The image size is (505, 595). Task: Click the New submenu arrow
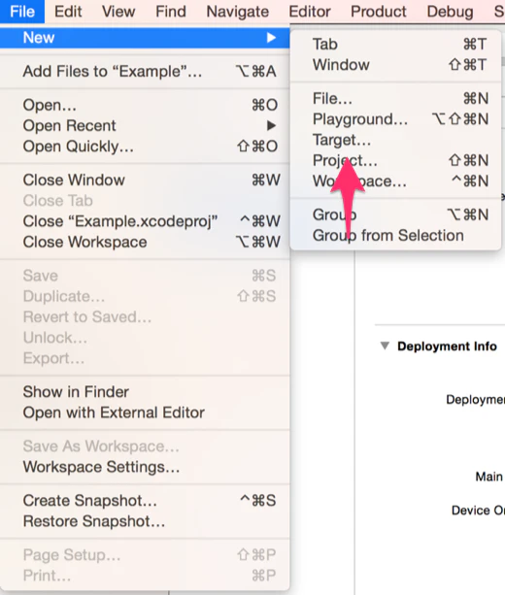(x=271, y=38)
